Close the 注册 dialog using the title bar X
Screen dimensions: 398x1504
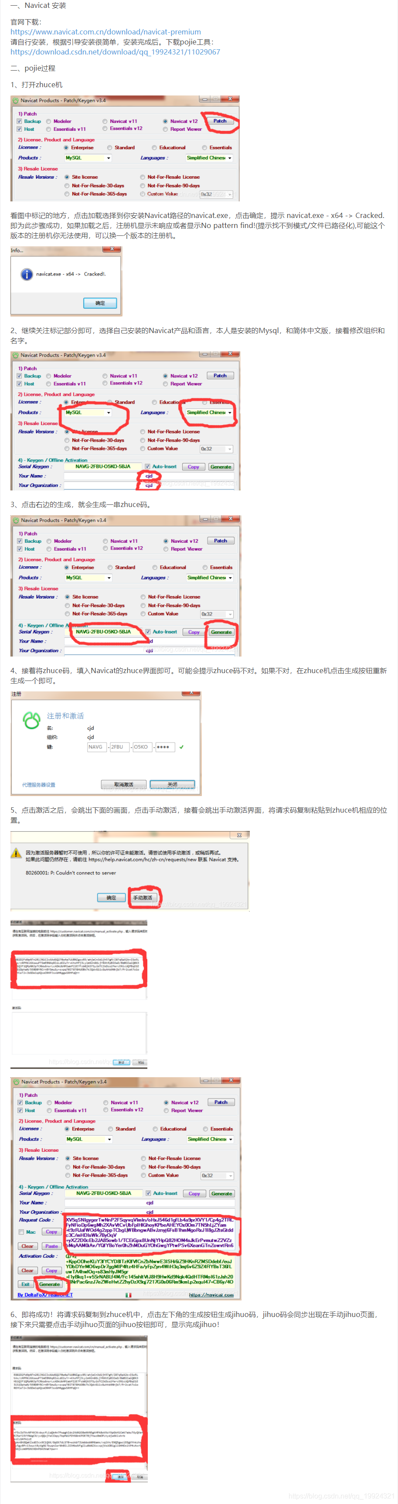[191, 694]
